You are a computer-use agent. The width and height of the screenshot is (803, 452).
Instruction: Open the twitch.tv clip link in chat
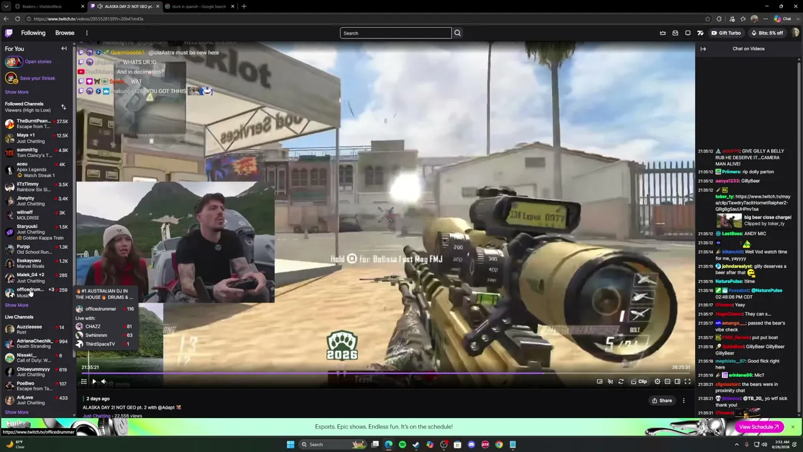753,203
